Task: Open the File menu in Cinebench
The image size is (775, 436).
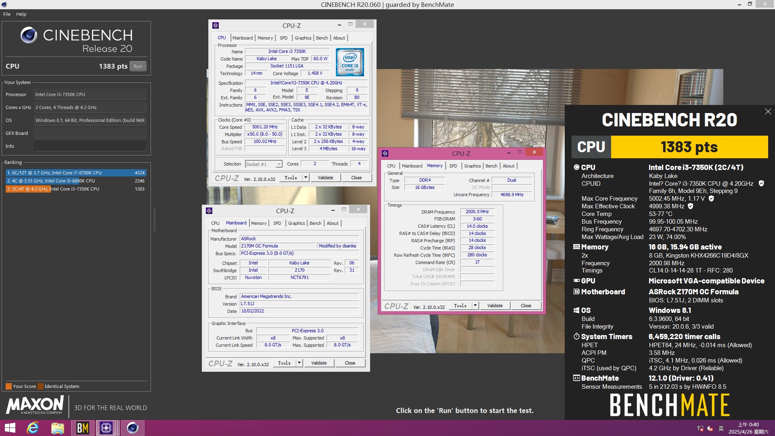Action: click(x=7, y=14)
